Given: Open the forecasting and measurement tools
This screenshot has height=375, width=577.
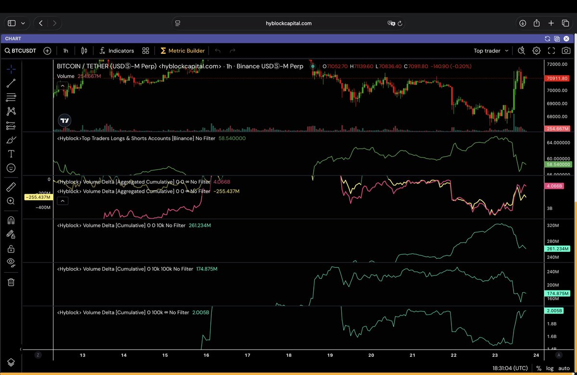Looking at the screenshot, I should pos(11,126).
